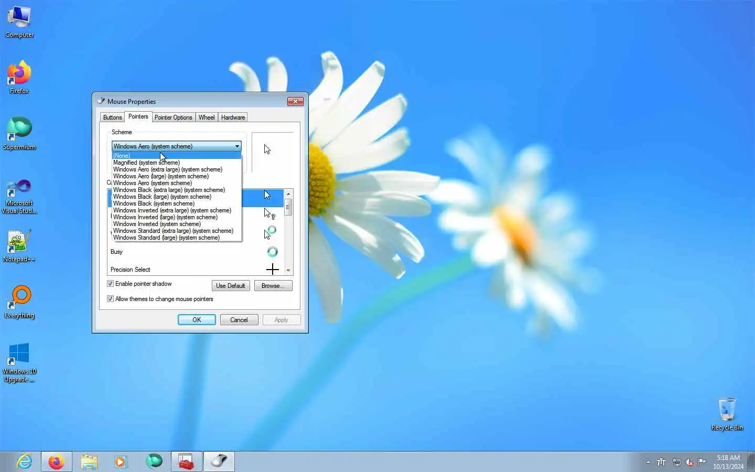
Task: Click the Use Default button
Action: click(x=231, y=286)
